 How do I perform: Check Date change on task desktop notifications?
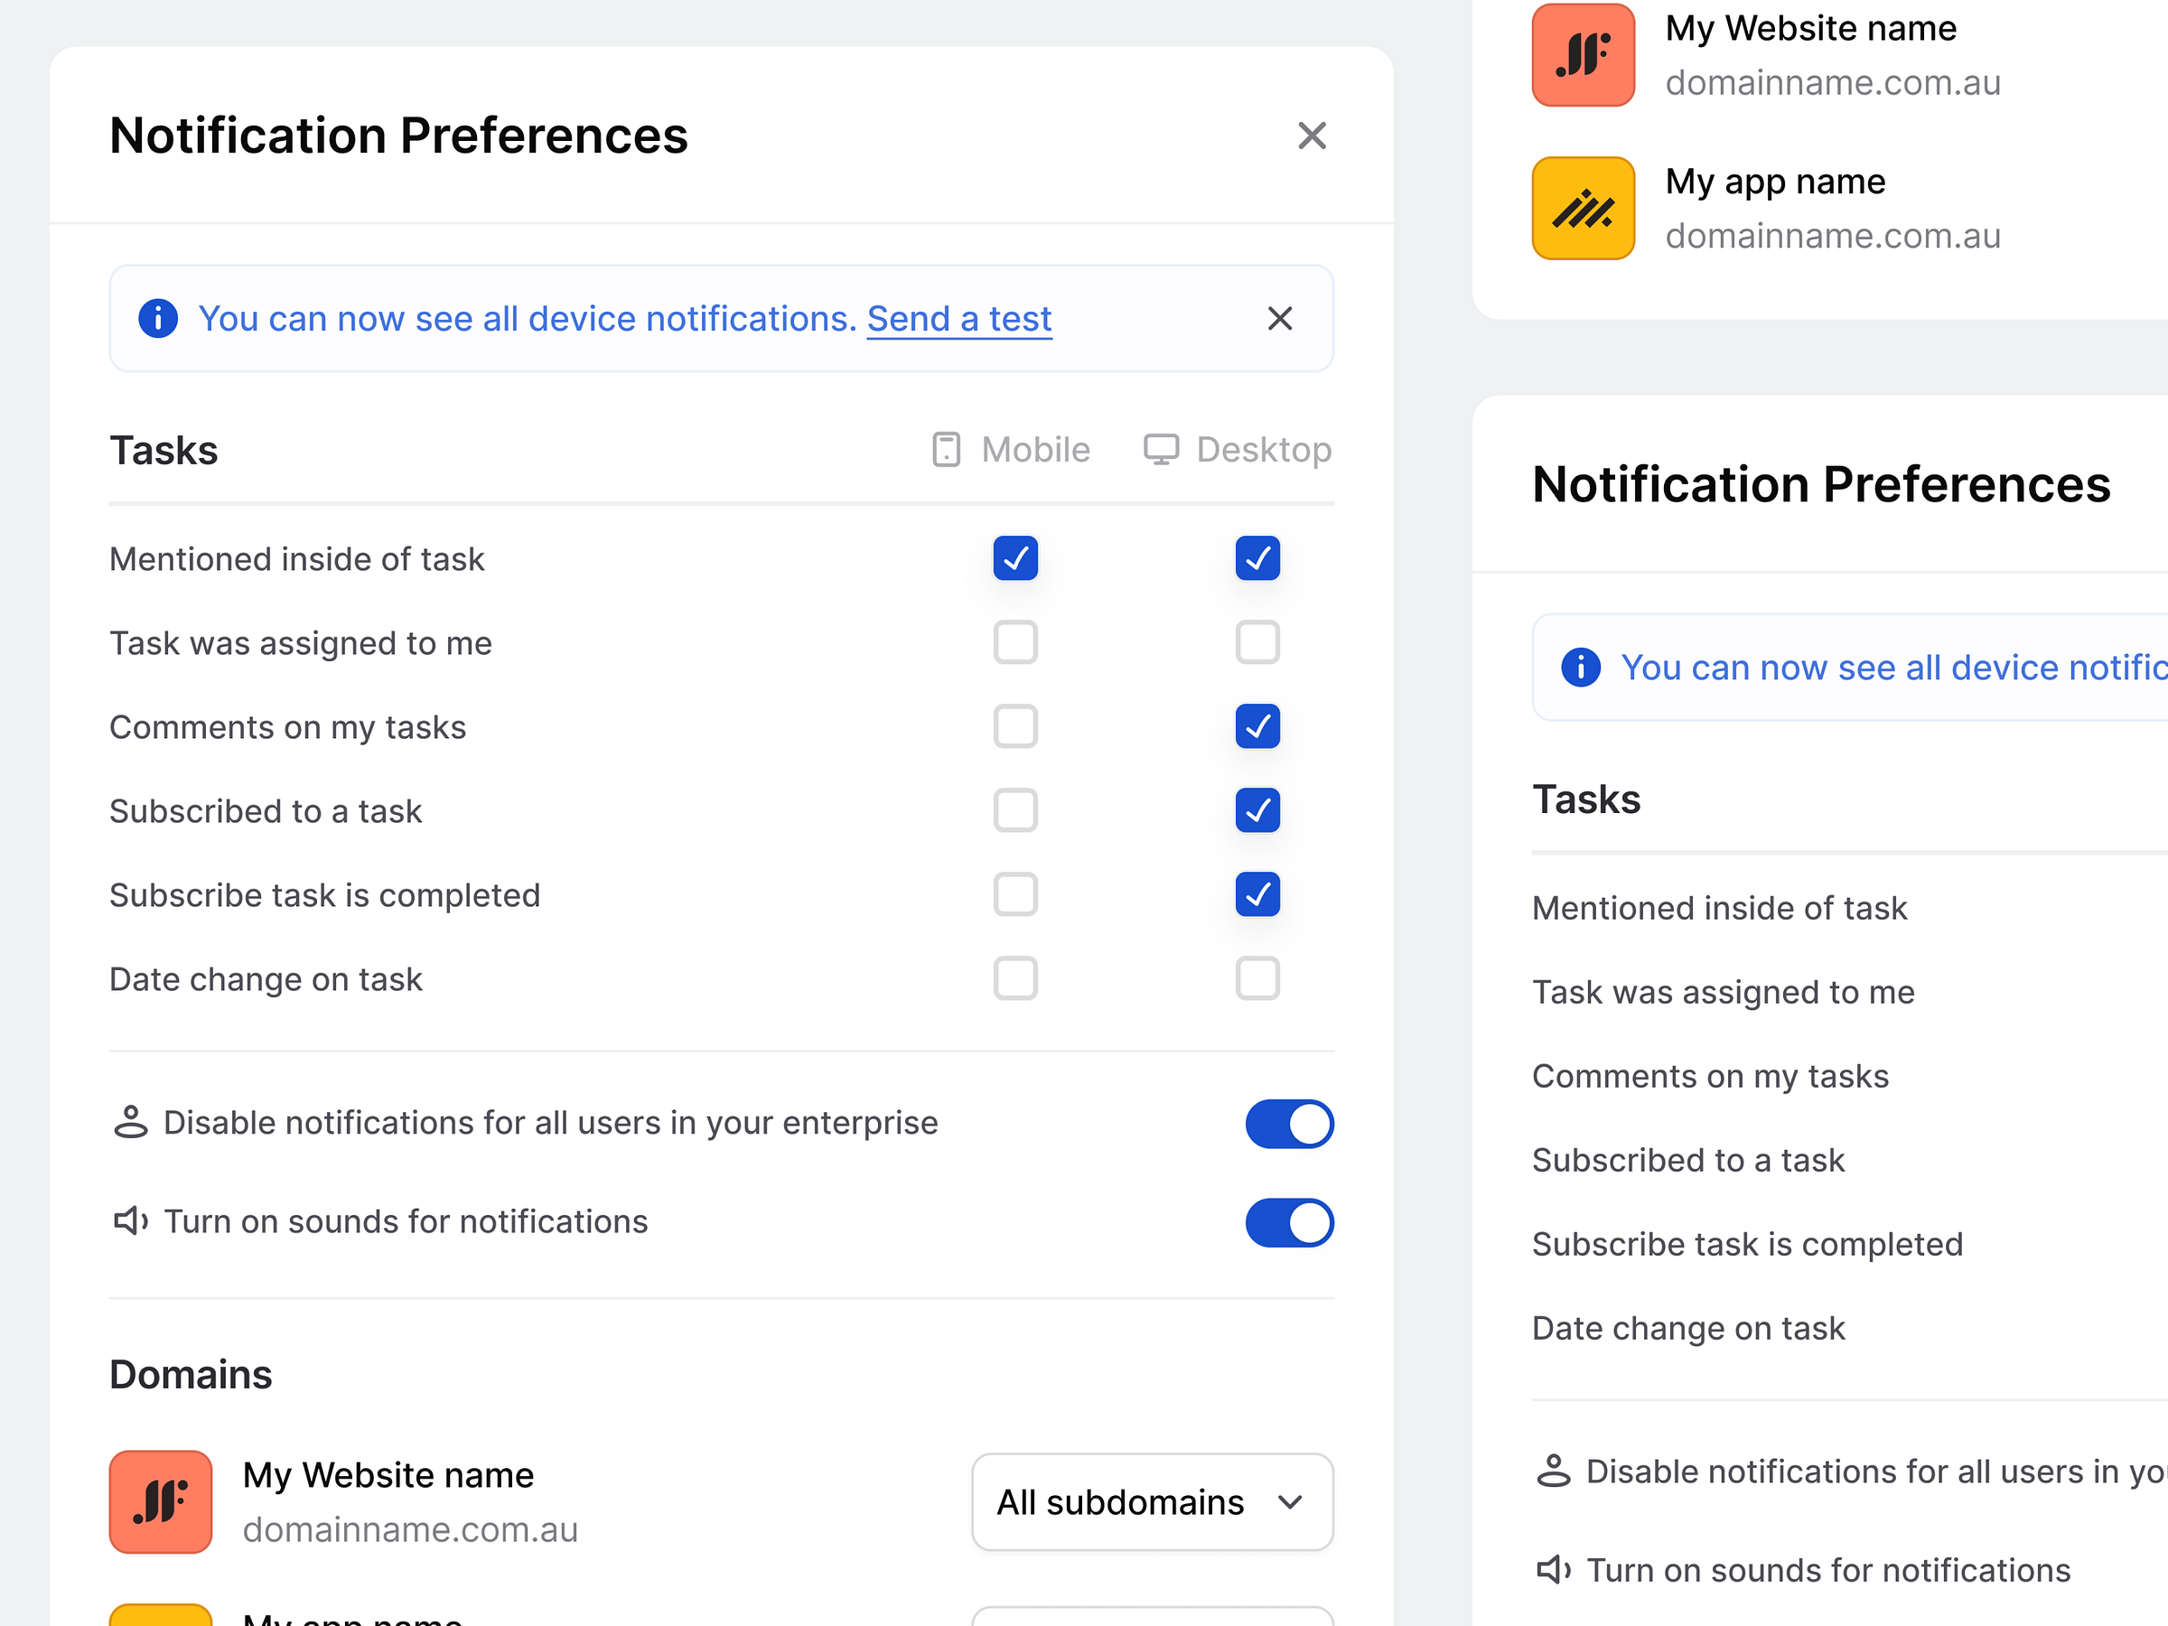(x=1257, y=978)
